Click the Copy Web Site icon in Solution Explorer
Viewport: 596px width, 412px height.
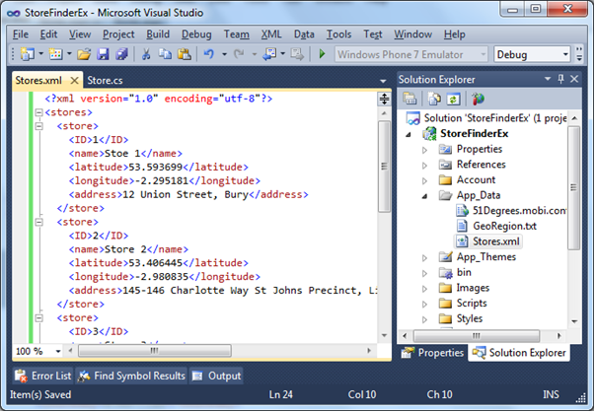pos(478,99)
